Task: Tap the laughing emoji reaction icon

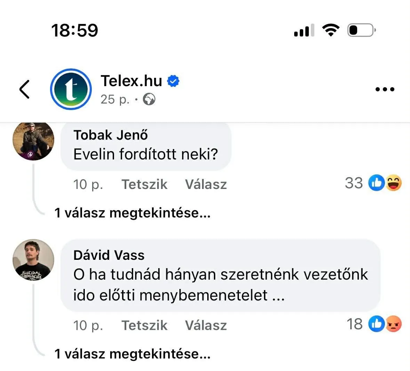Action: (x=394, y=183)
